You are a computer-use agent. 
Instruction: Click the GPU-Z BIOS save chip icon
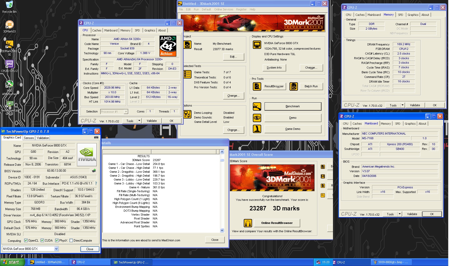coord(94,171)
